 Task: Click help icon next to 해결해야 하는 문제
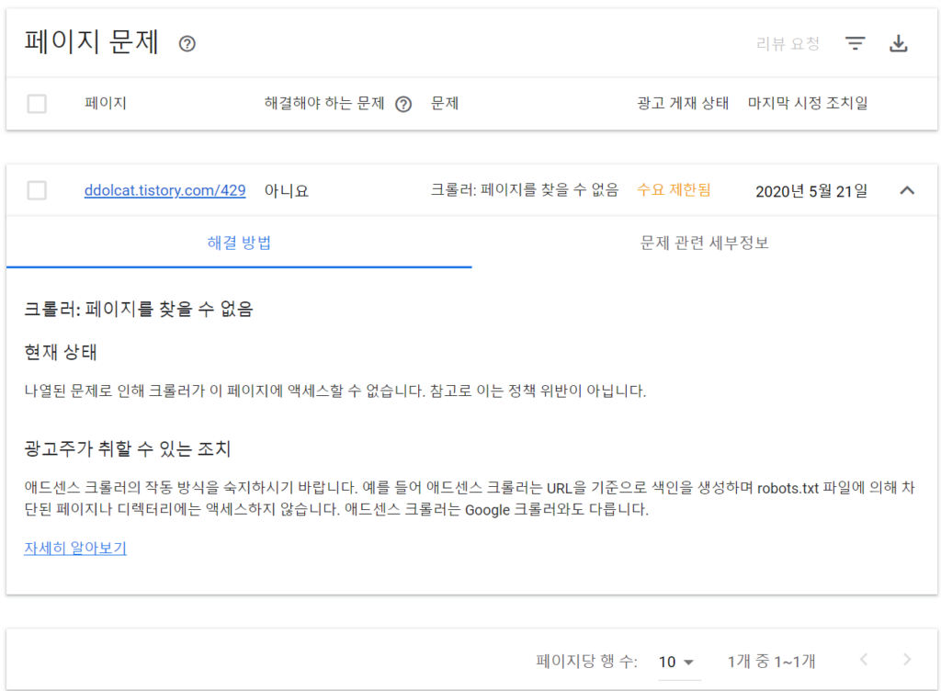pyautogui.click(x=402, y=104)
